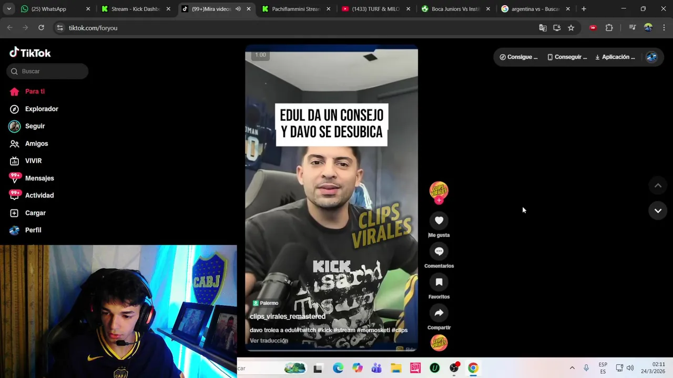
Task: Open the clips_virales_remastered username link
Action: (288, 317)
